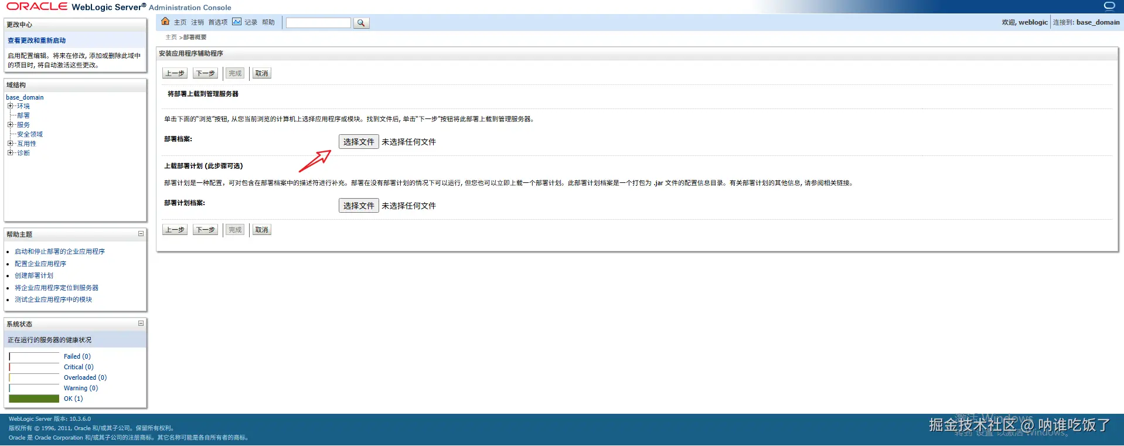Image resolution: width=1124 pixels, height=446 pixels.
Task: Collapse the 帮助主题 panel
Action: (x=141, y=234)
